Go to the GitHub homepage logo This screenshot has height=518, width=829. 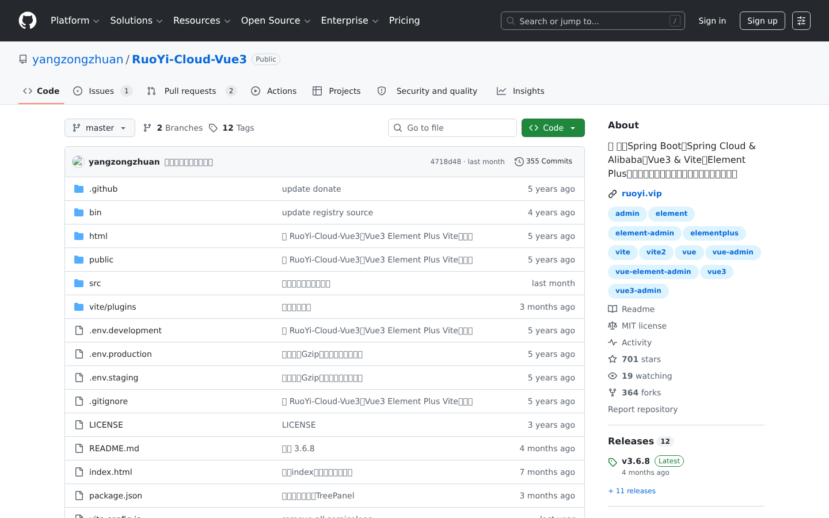[x=28, y=21]
